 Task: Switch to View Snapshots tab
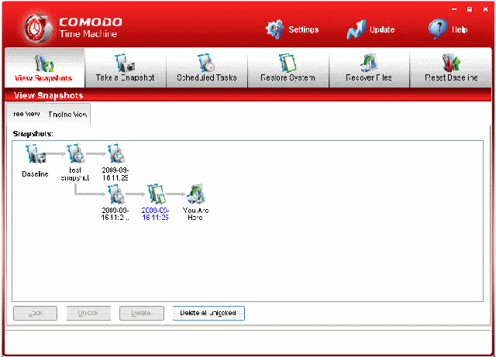tap(44, 68)
